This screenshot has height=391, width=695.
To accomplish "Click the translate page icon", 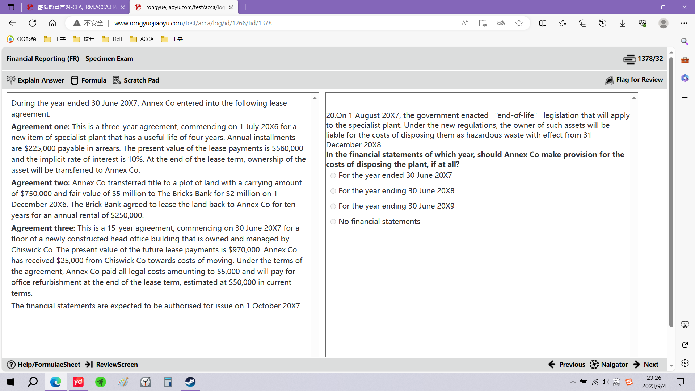I will tap(501, 23).
